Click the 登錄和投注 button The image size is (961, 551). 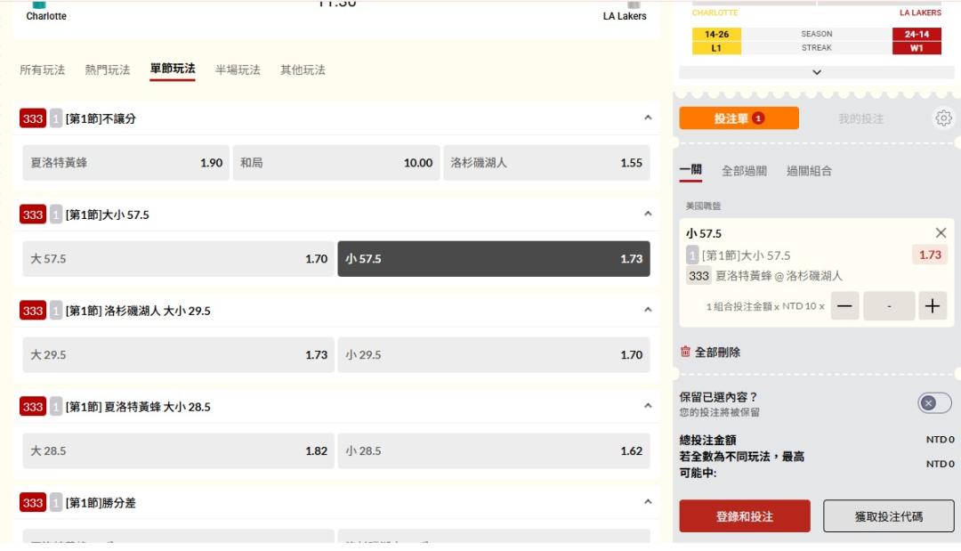pos(745,516)
